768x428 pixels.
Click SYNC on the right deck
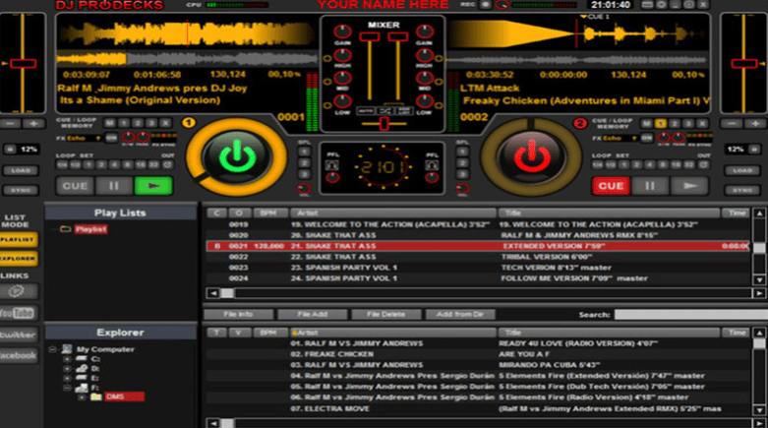(742, 190)
